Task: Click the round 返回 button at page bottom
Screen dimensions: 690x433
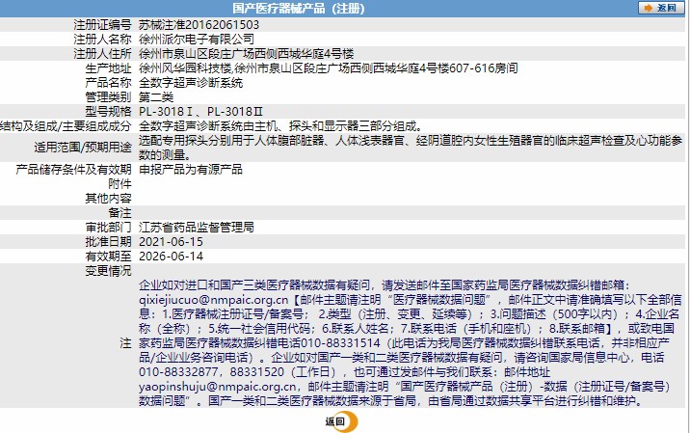Action: (x=341, y=421)
